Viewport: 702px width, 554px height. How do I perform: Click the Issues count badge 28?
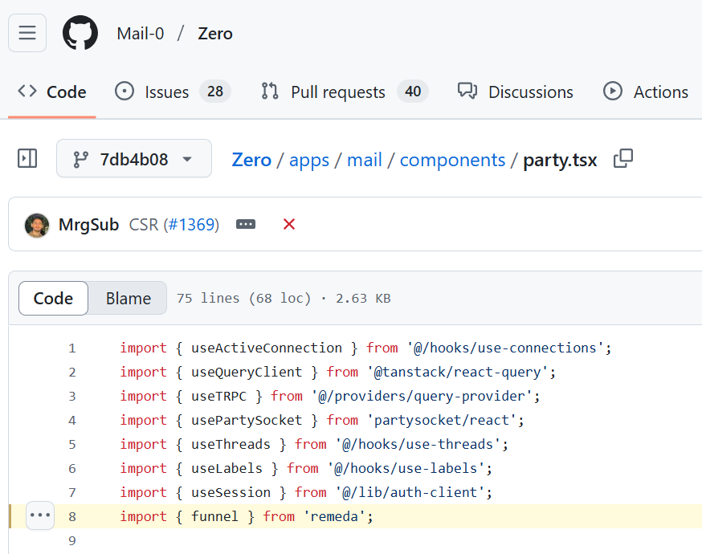[x=215, y=92]
